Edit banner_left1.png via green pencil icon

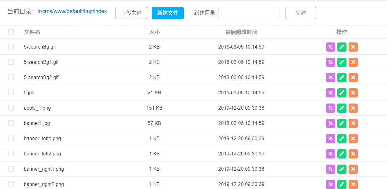tap(342, 139)
